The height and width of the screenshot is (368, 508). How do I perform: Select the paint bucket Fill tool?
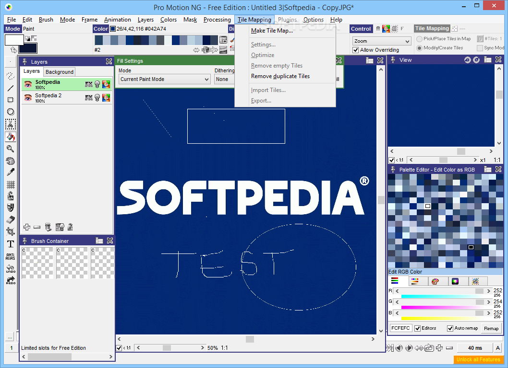11,137
